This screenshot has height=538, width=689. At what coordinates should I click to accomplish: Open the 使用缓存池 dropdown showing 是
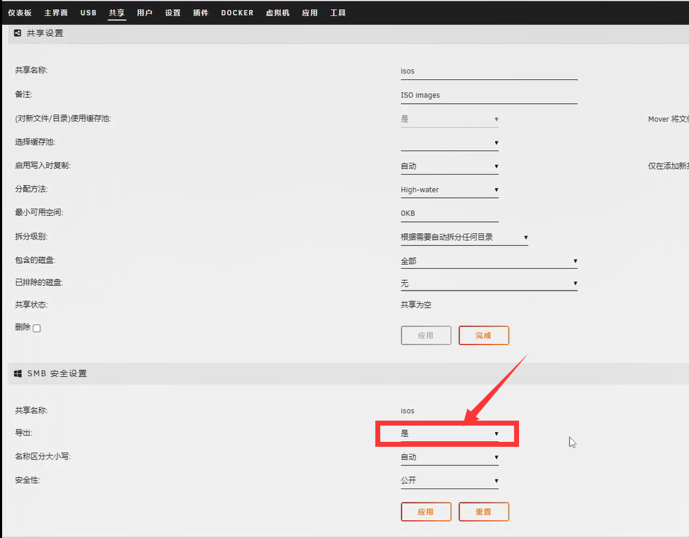pyautogui.click(x=450, y=119)
